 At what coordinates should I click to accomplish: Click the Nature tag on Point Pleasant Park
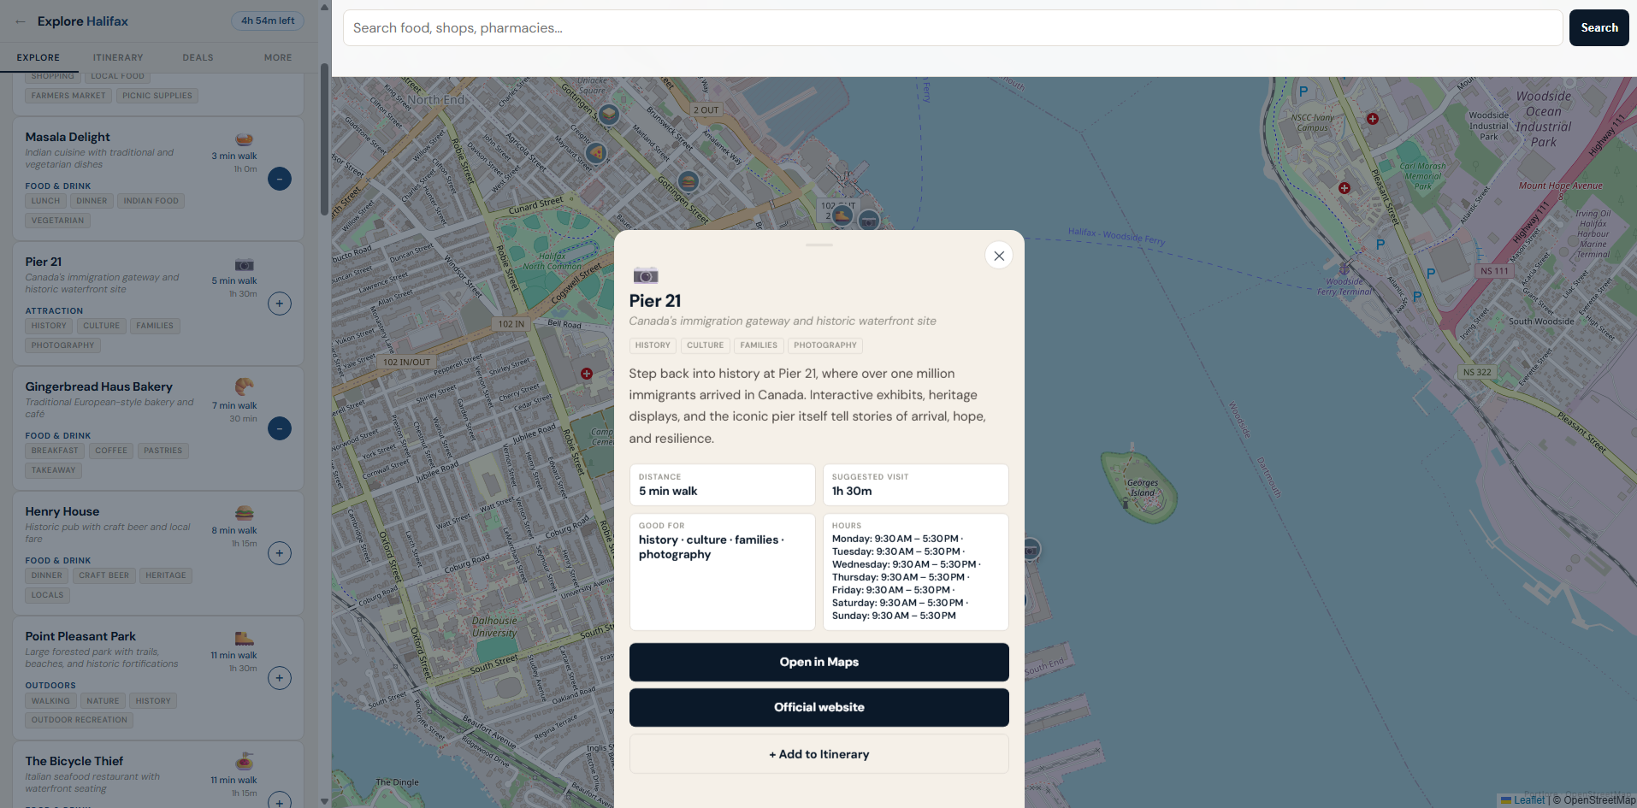click(103, 701)
